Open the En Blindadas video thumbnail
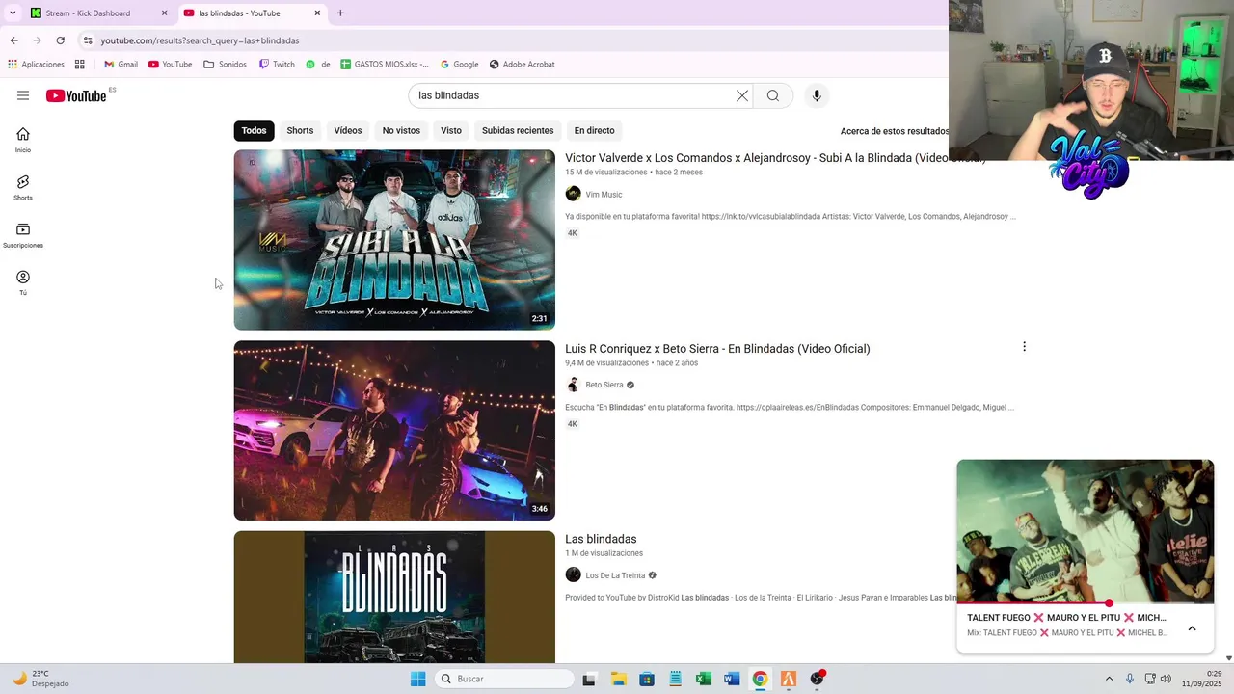1234x694 pixels. point(394,430)
